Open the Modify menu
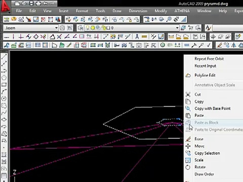Viewport: 243px width, 182px height. coord(161,11)
